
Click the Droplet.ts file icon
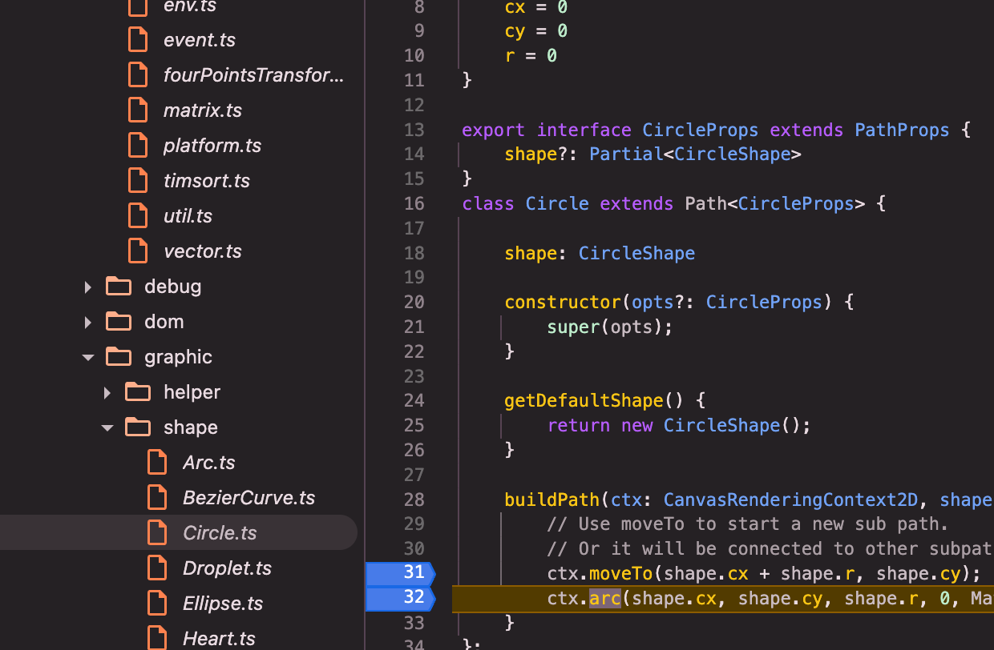(x=157, y=568)
